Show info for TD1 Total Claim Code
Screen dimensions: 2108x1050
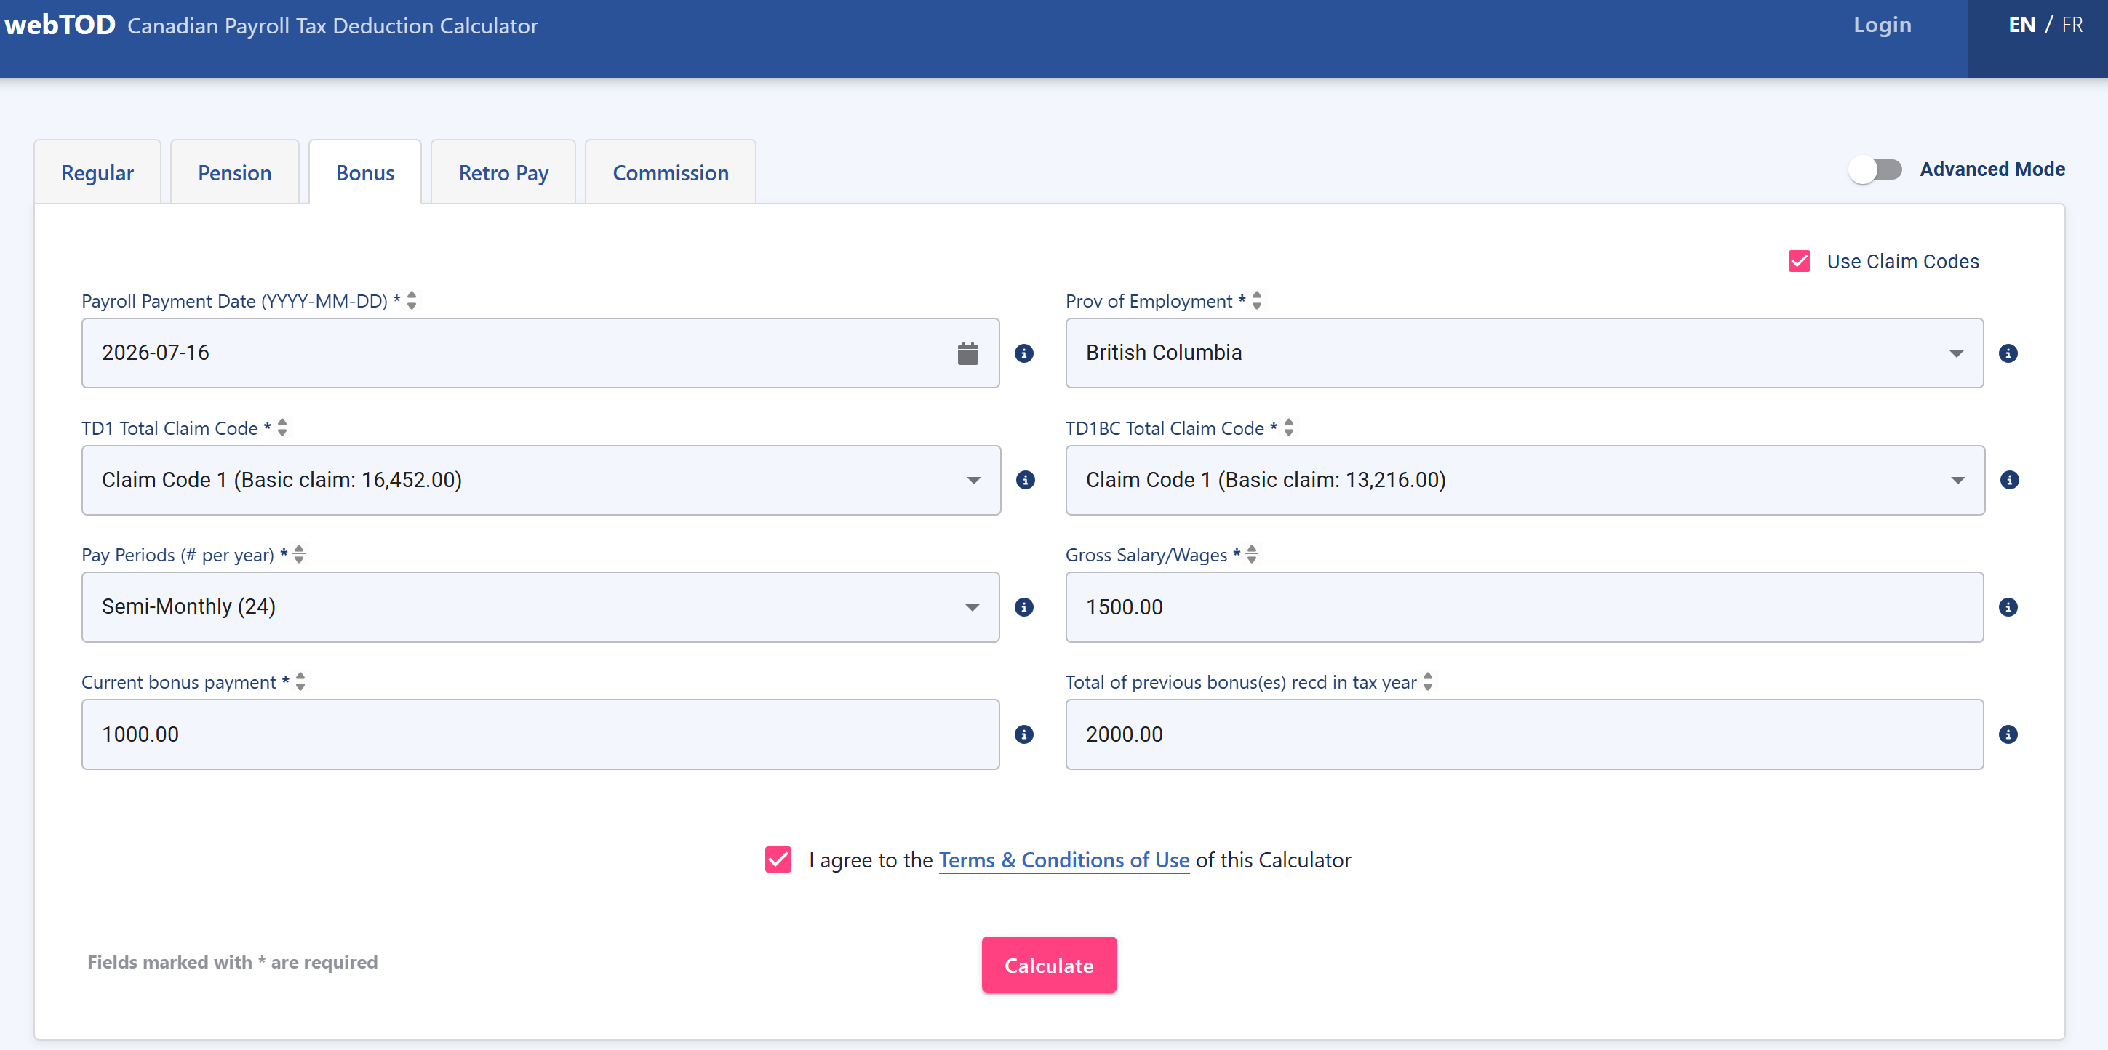[x=1024, y=480]
